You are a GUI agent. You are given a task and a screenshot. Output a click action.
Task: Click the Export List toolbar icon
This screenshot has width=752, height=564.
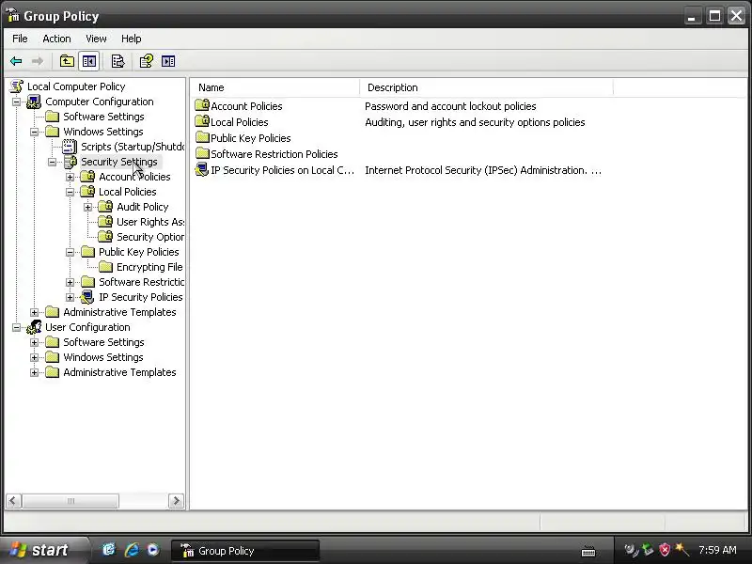[x=117, y=61]
